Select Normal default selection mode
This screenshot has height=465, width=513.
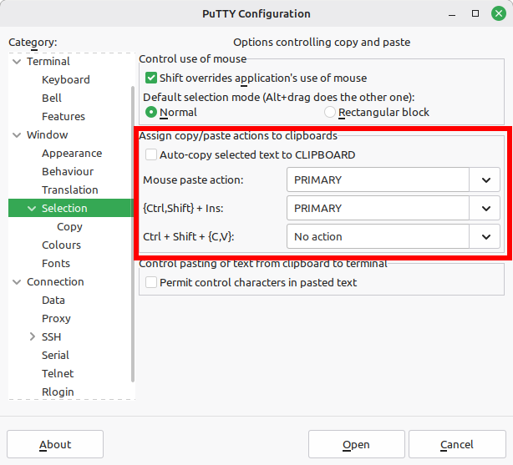coord(151,112)
